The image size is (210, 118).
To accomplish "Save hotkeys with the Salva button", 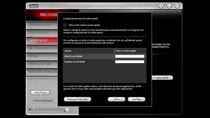I will click(116, 99).
